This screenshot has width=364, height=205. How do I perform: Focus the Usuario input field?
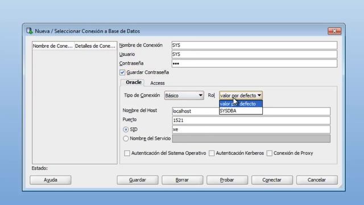254,55
